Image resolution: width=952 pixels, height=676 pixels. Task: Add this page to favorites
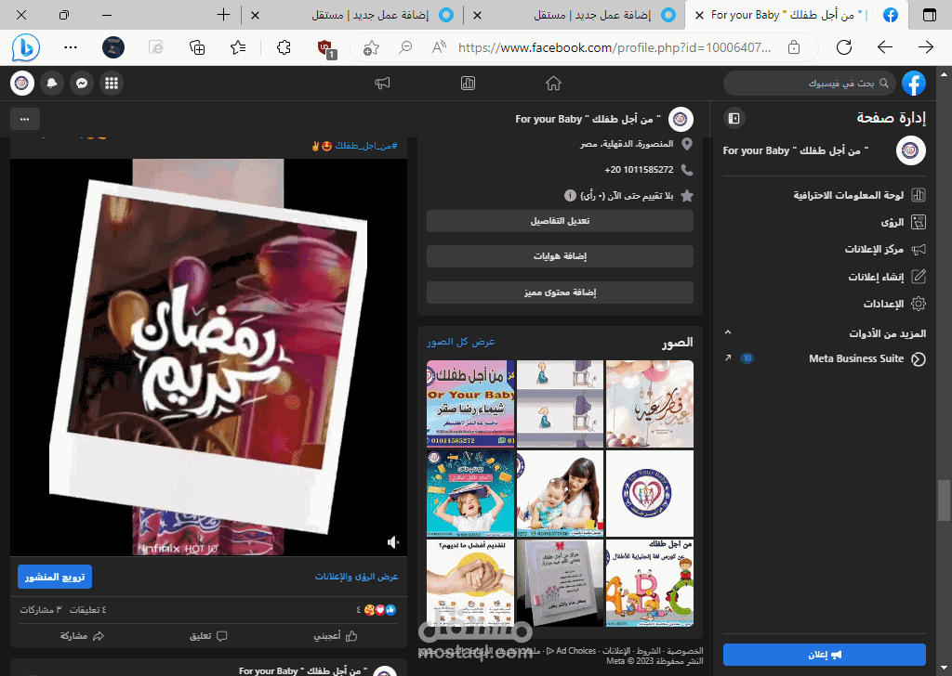(x=371, y=47)
